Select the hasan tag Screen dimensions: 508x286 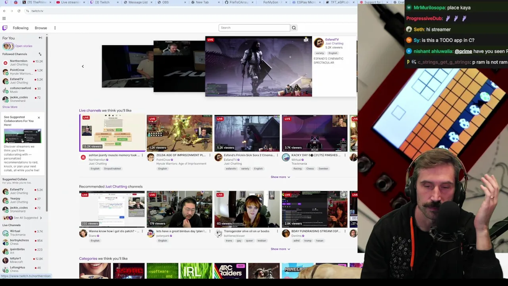click(x=319, y=241)
